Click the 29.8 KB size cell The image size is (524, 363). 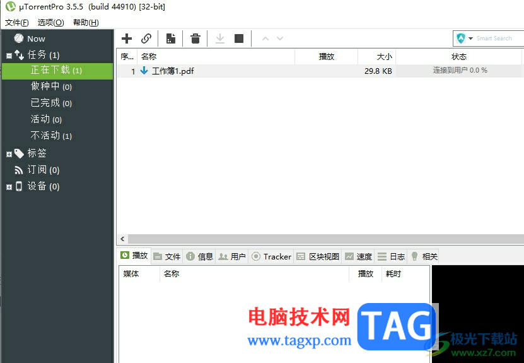(x=378, y=71)
